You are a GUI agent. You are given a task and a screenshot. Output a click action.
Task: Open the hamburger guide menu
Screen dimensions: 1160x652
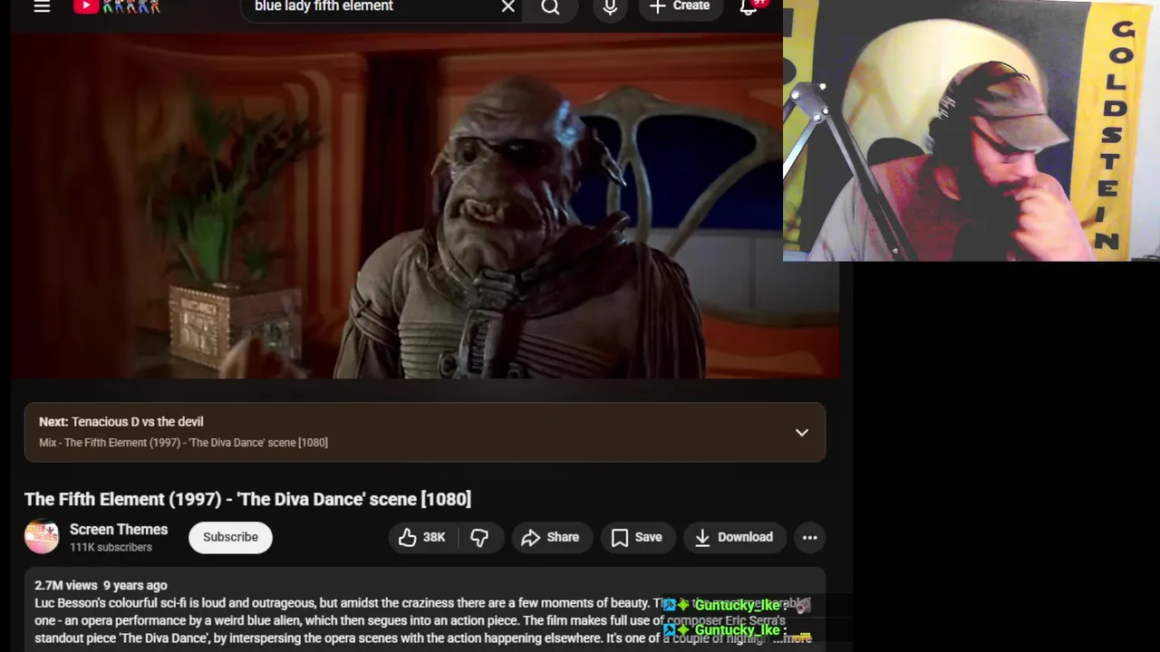tap(42, 6)
